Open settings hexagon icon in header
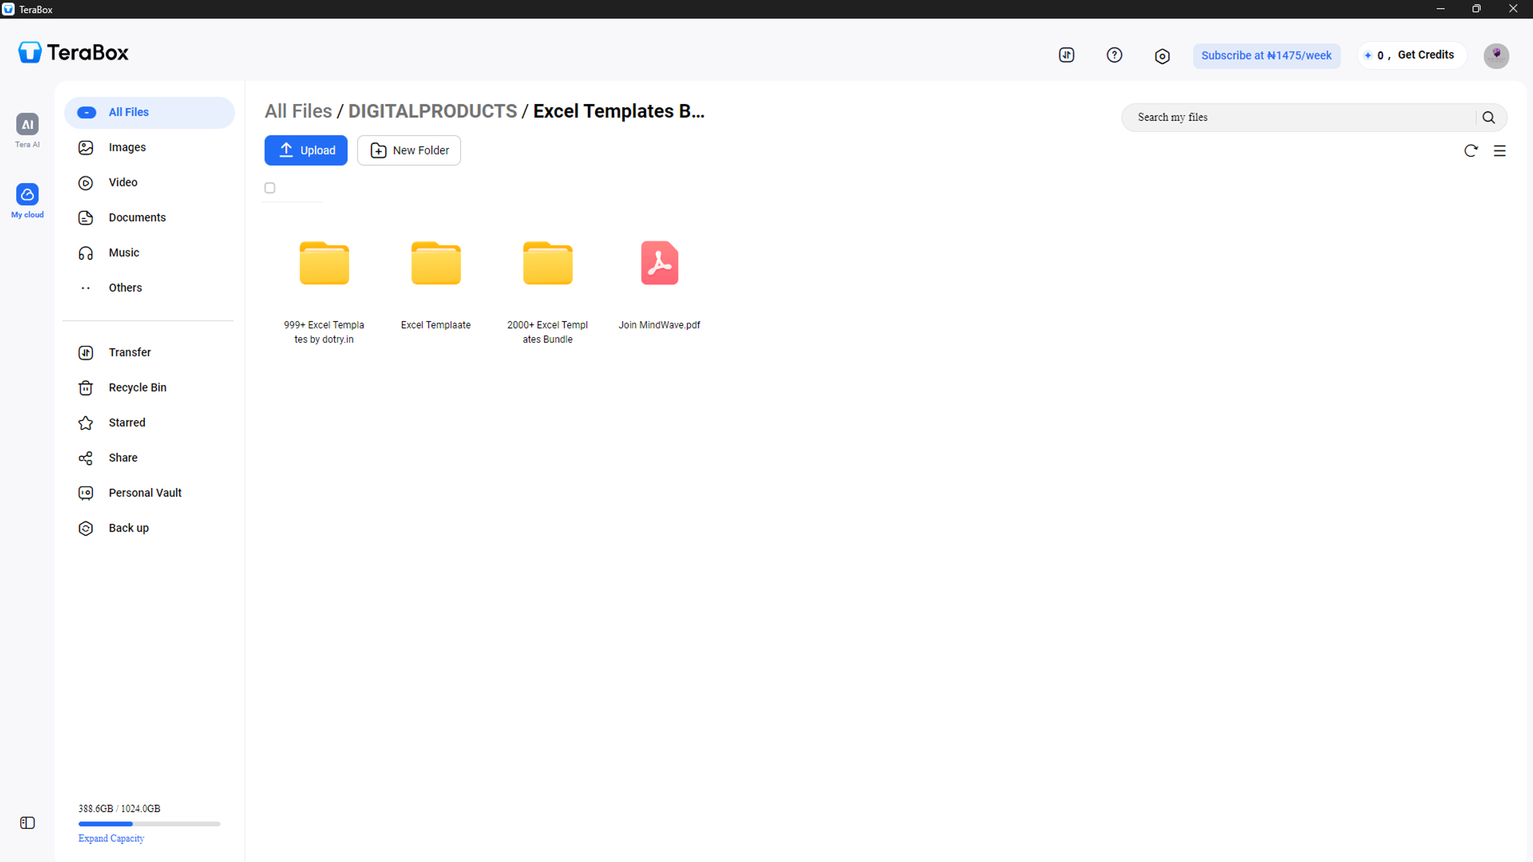 1162,56
